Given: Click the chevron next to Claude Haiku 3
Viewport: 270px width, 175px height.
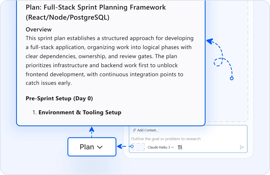Looking at the screenshot, I should (172, 147).
